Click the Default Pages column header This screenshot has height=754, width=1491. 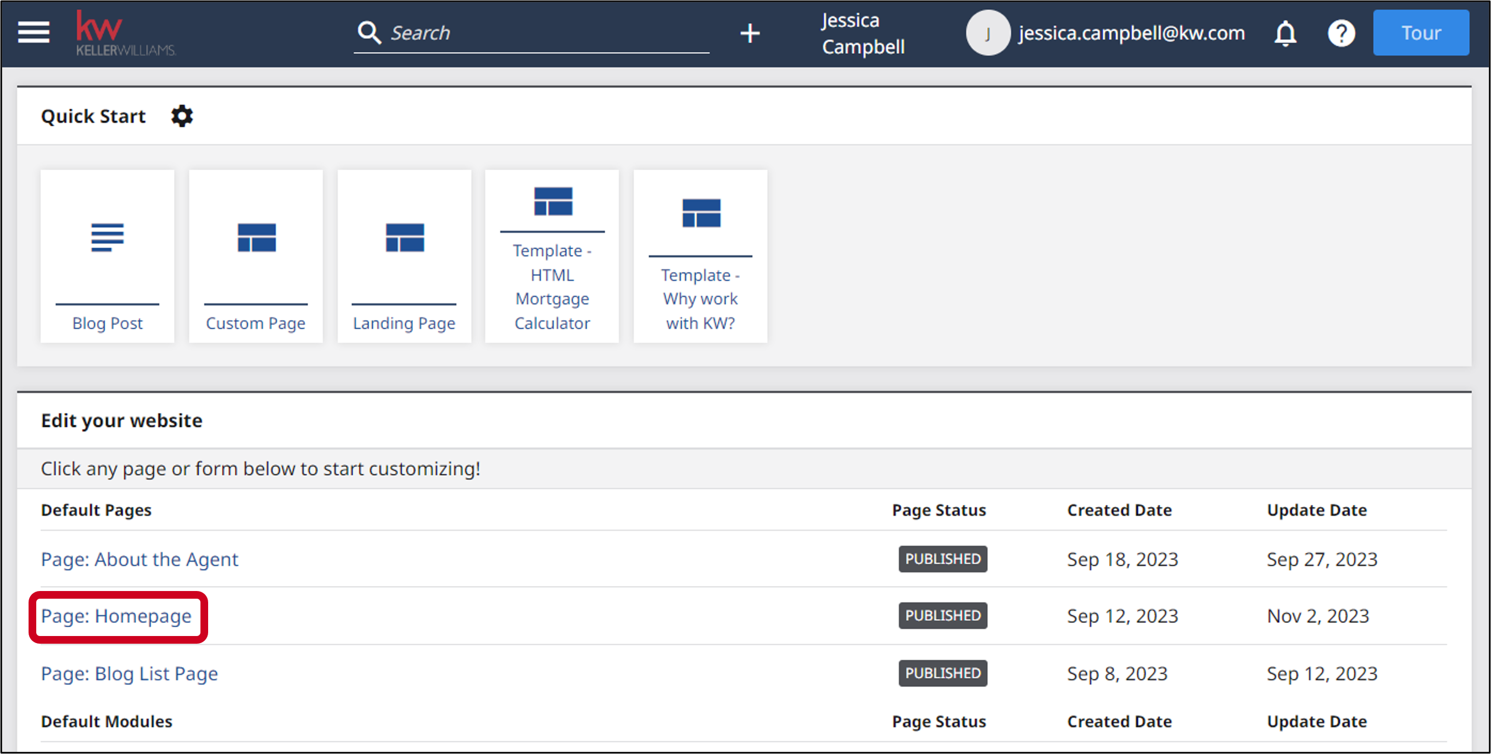(96, 510)
